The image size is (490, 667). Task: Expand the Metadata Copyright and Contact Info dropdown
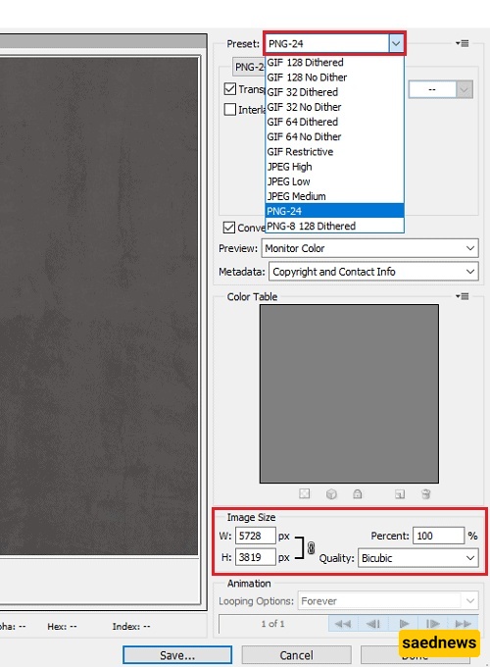[373, 272]
